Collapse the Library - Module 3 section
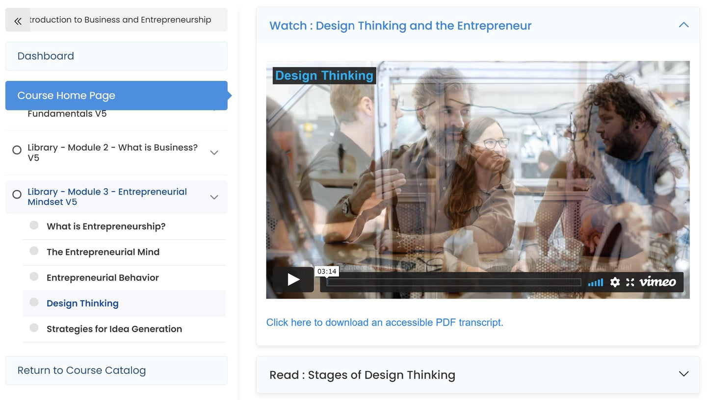Viewport: 709px width, 400px height. [x=214, y=197]
